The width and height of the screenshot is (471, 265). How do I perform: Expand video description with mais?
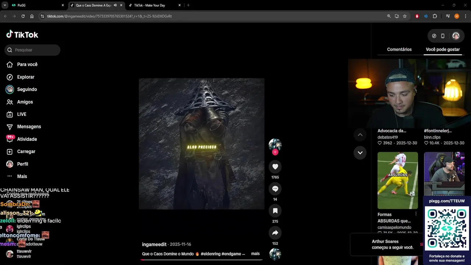[255, 254]
